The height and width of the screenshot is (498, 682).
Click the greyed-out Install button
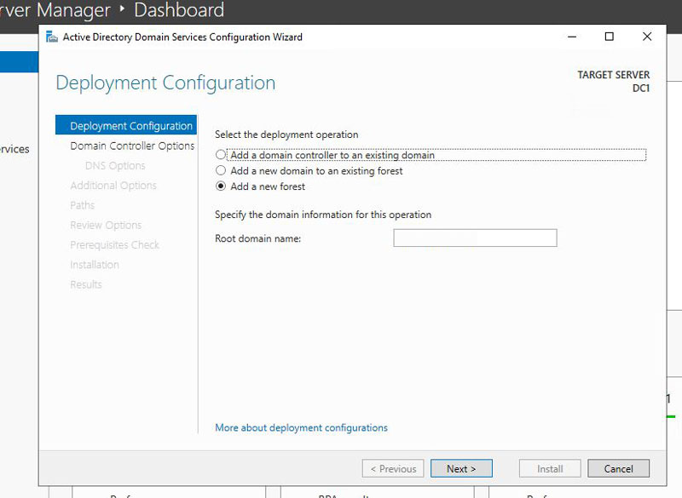click(x=550, y=468)
